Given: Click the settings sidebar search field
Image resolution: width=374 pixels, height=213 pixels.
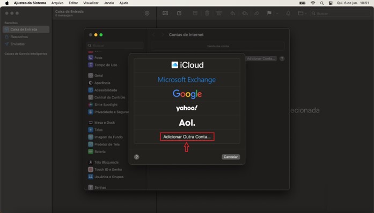Looking at the screenshot, I should (x=115, y=45).
